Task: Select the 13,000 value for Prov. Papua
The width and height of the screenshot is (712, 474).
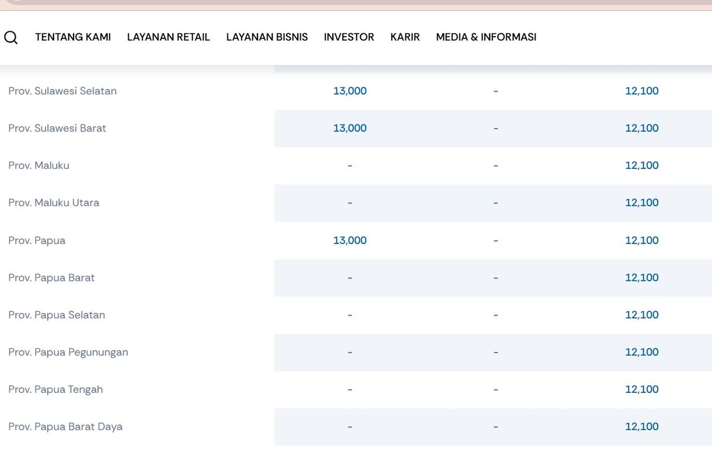Action: tap(350, 240)
